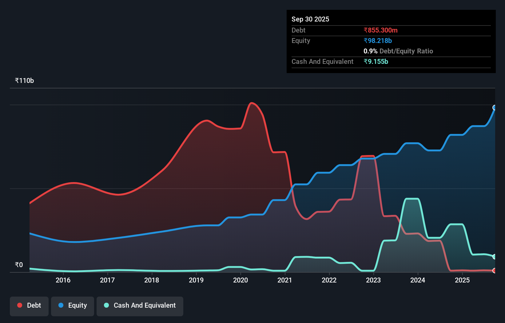Click the 2020 x-axis label
505x323 pixels.
[241, 280]
